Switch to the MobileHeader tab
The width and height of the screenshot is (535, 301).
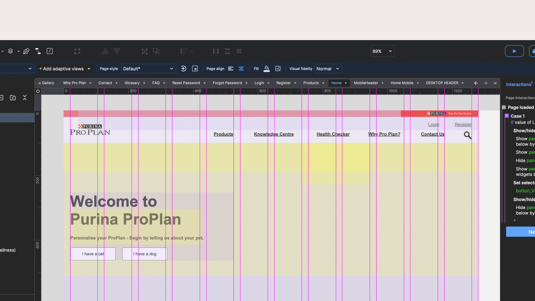[x=366, y=83]
